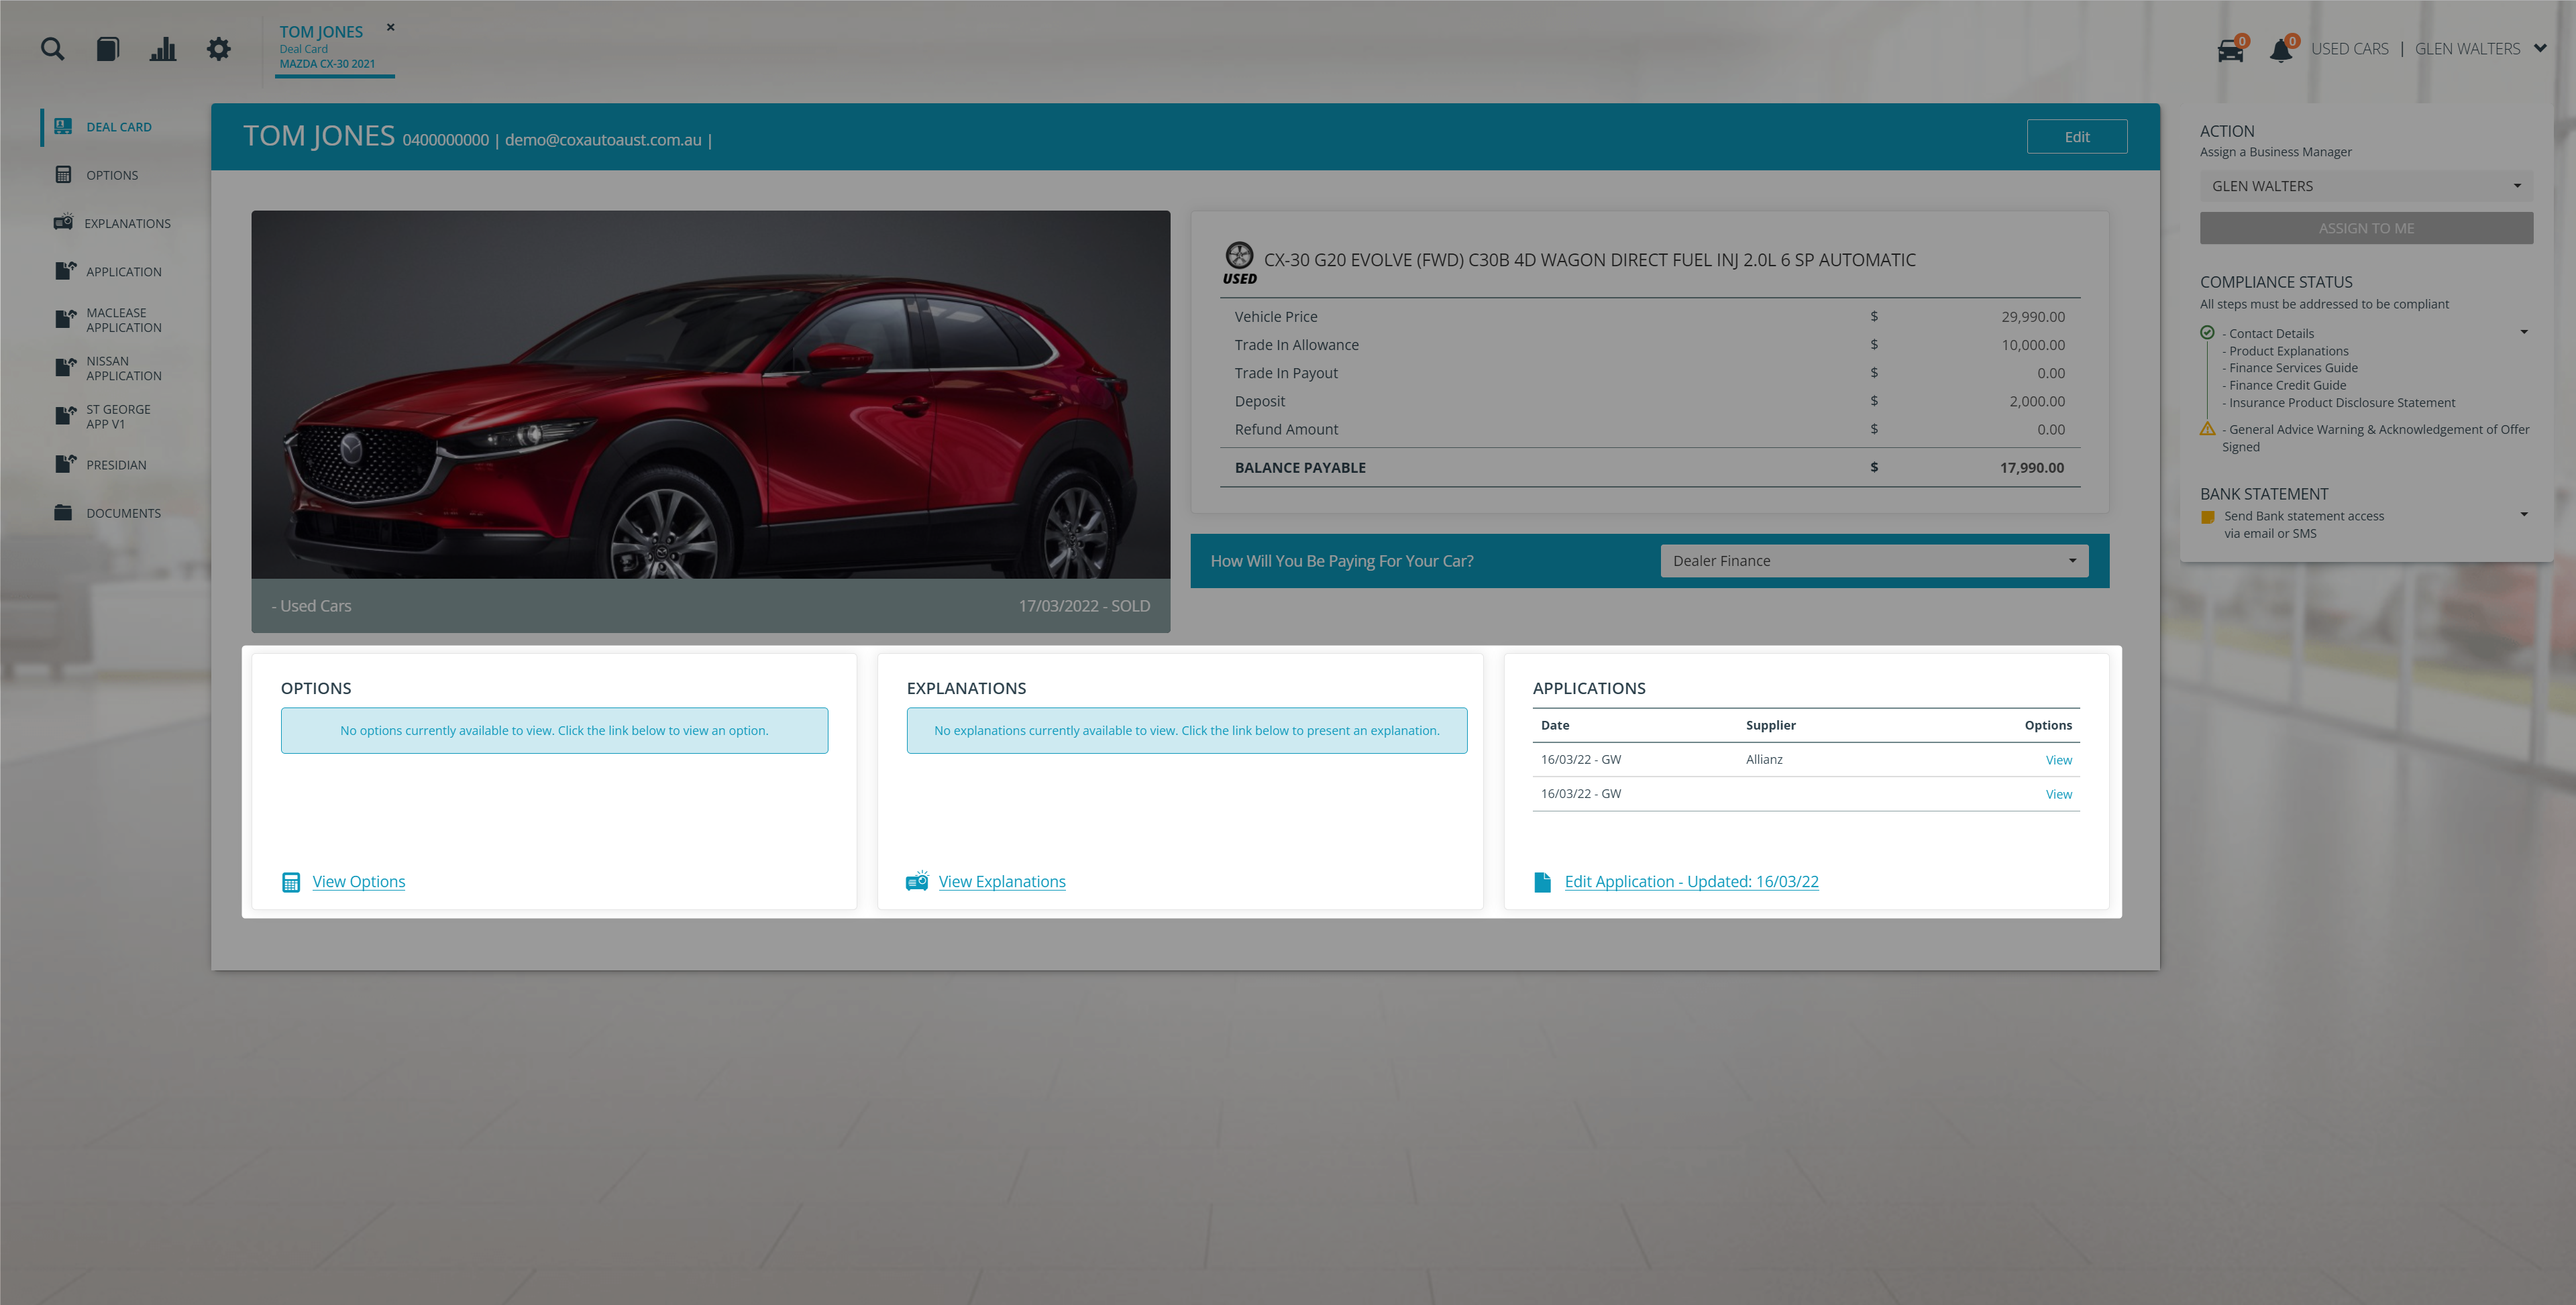The width and height of the screenshot is (2576, 1305).
Task: Open the payment method Dealer Finance dropdown
Action: point(1874,561)
